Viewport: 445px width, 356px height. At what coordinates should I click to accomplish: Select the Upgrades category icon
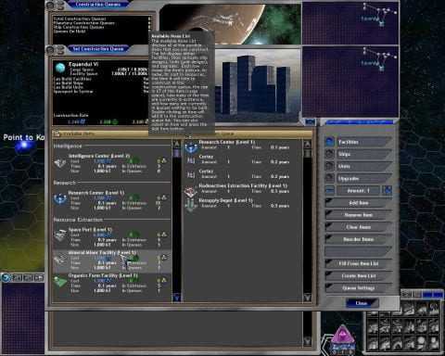point(330,178)
